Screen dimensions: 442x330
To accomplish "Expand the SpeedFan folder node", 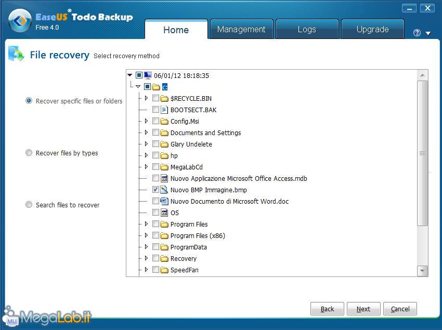I will pos(146,270).
